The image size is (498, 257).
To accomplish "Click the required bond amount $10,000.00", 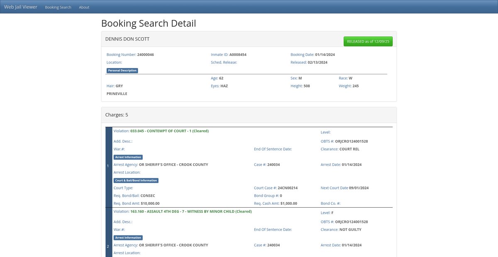I will pyautogui.click(x=150, y=204).
